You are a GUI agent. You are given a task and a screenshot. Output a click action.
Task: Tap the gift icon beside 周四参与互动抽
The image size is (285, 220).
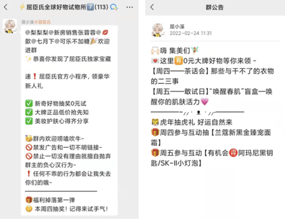pyautogui.click(x=155, y=132)
